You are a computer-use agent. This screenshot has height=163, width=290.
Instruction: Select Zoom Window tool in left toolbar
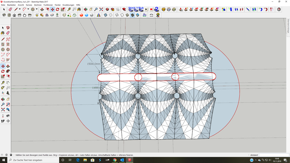coord(8,104)
